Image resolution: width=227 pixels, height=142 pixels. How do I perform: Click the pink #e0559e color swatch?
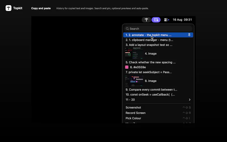coord(127,67)
